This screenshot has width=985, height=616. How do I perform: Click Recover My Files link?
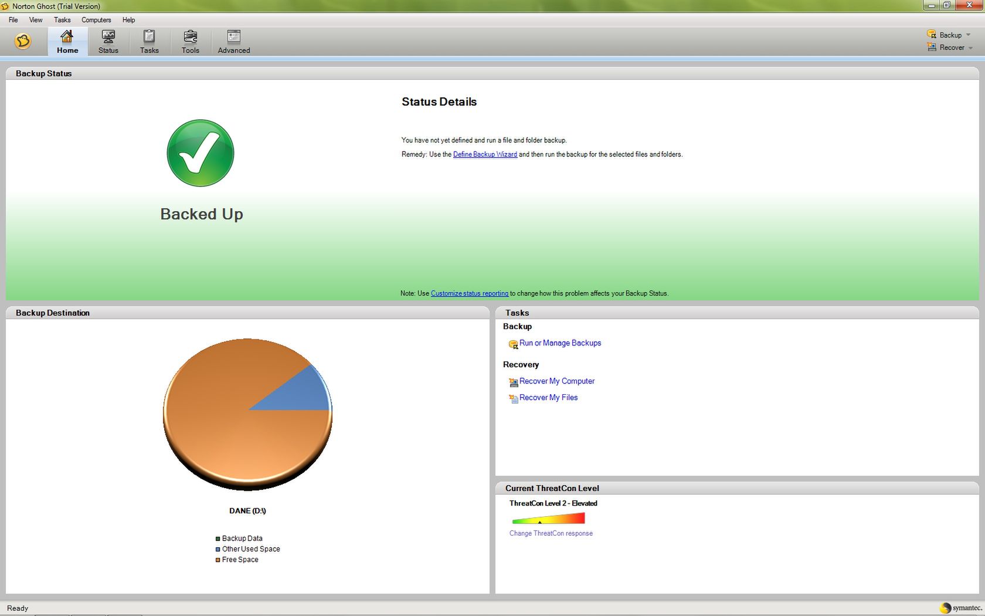click(x=548, y=398)
